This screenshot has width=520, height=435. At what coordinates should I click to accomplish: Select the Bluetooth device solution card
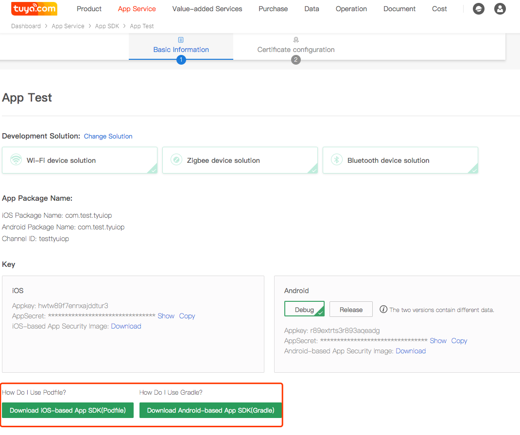400,160
